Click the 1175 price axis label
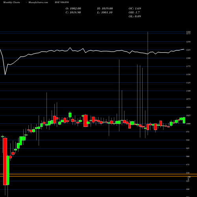The width and height of the screenshot is (197, 197). 188,66
